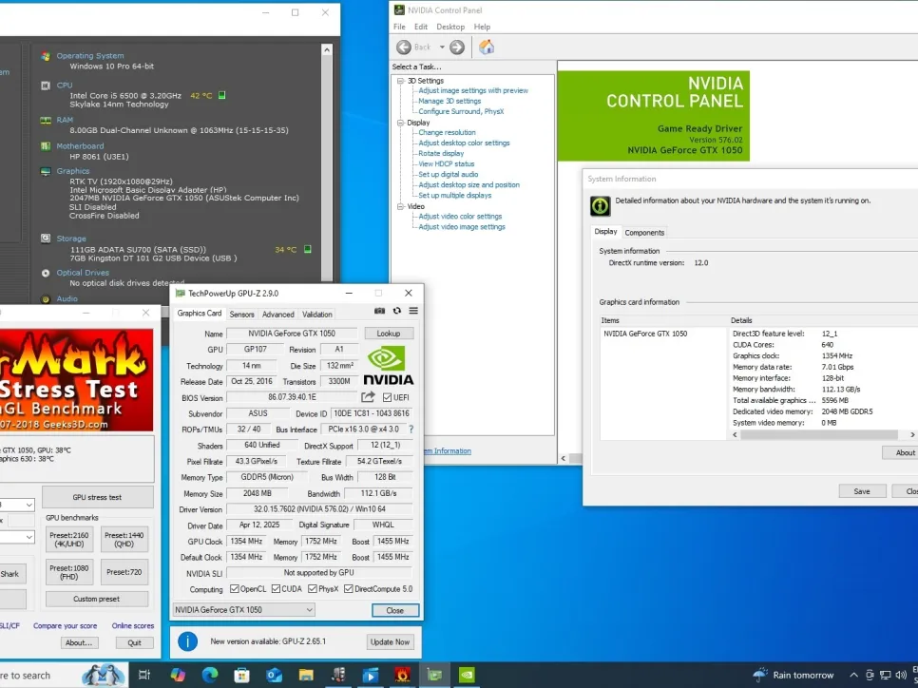Click the Rain tomorrow weather widget

pyautogui.click(x=794, y=675)
